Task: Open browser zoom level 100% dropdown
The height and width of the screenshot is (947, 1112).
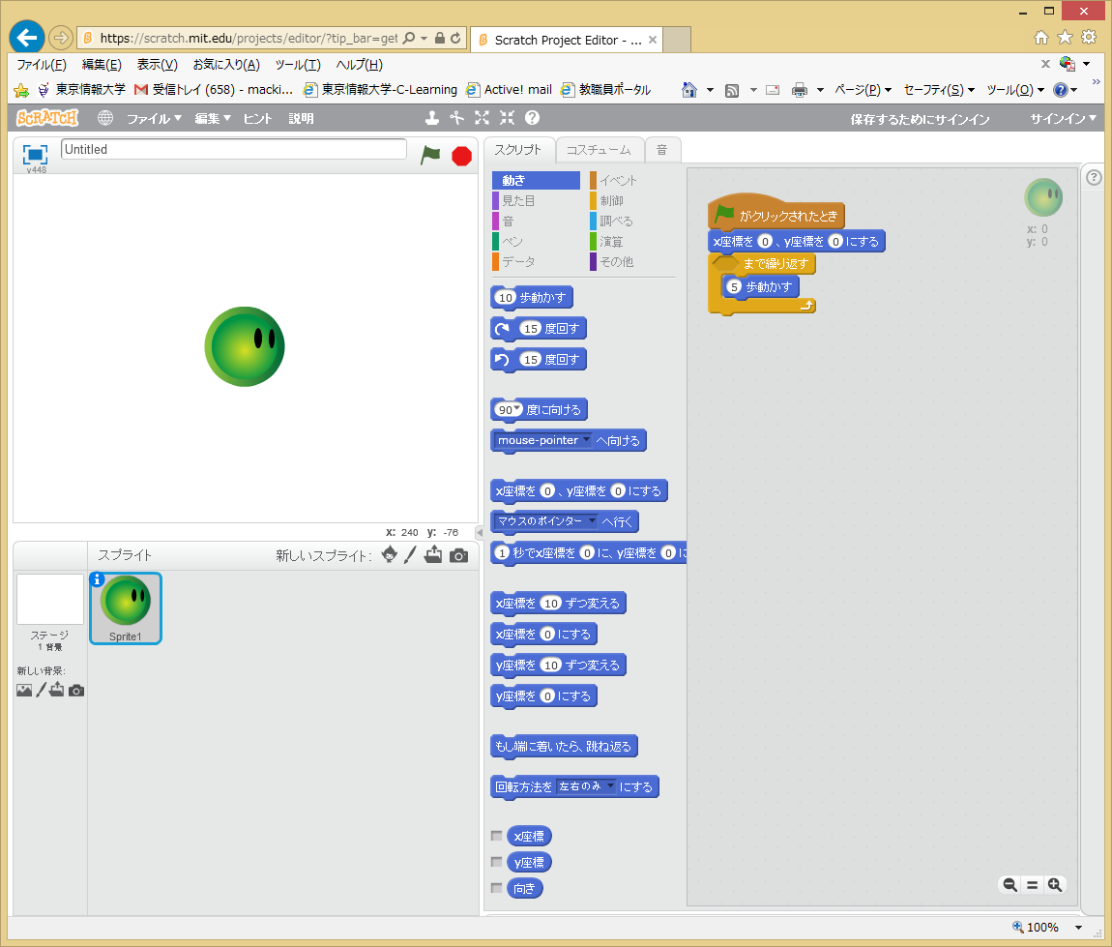Action: click(1079, 927)
